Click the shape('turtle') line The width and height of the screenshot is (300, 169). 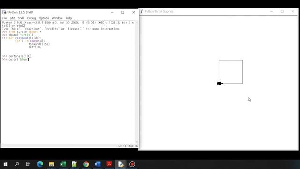[x=21, y=35]
